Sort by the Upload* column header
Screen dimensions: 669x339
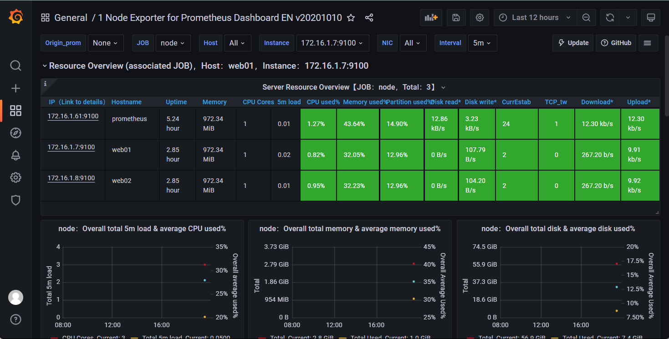639,102
